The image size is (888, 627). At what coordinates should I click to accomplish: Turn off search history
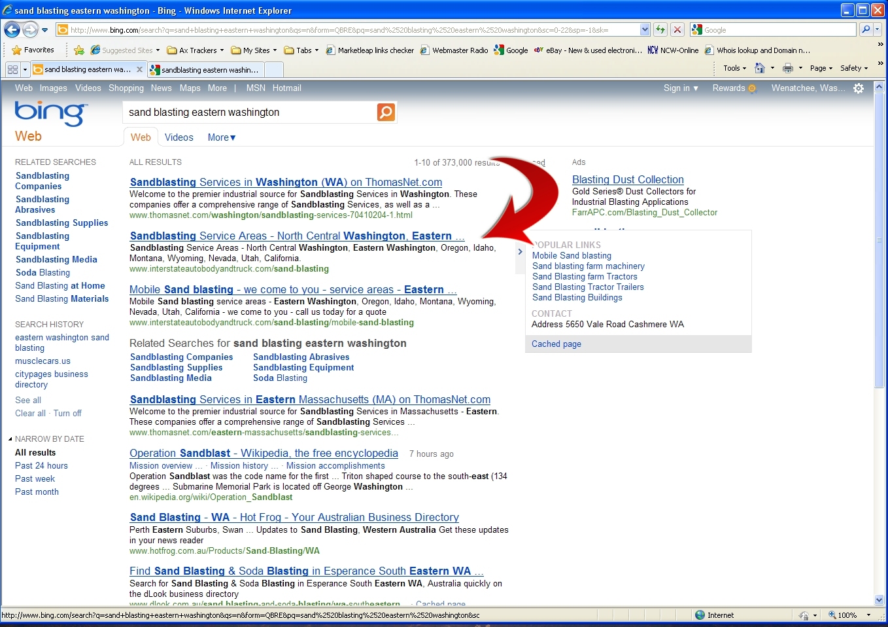pos(67,414)
